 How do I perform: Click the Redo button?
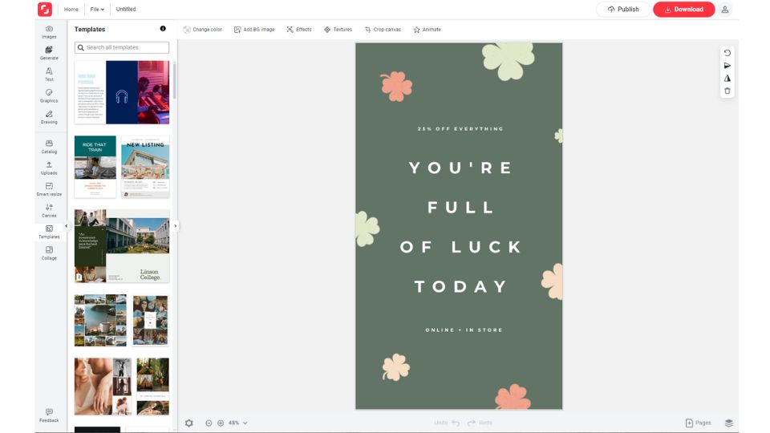tap(480, 423)
